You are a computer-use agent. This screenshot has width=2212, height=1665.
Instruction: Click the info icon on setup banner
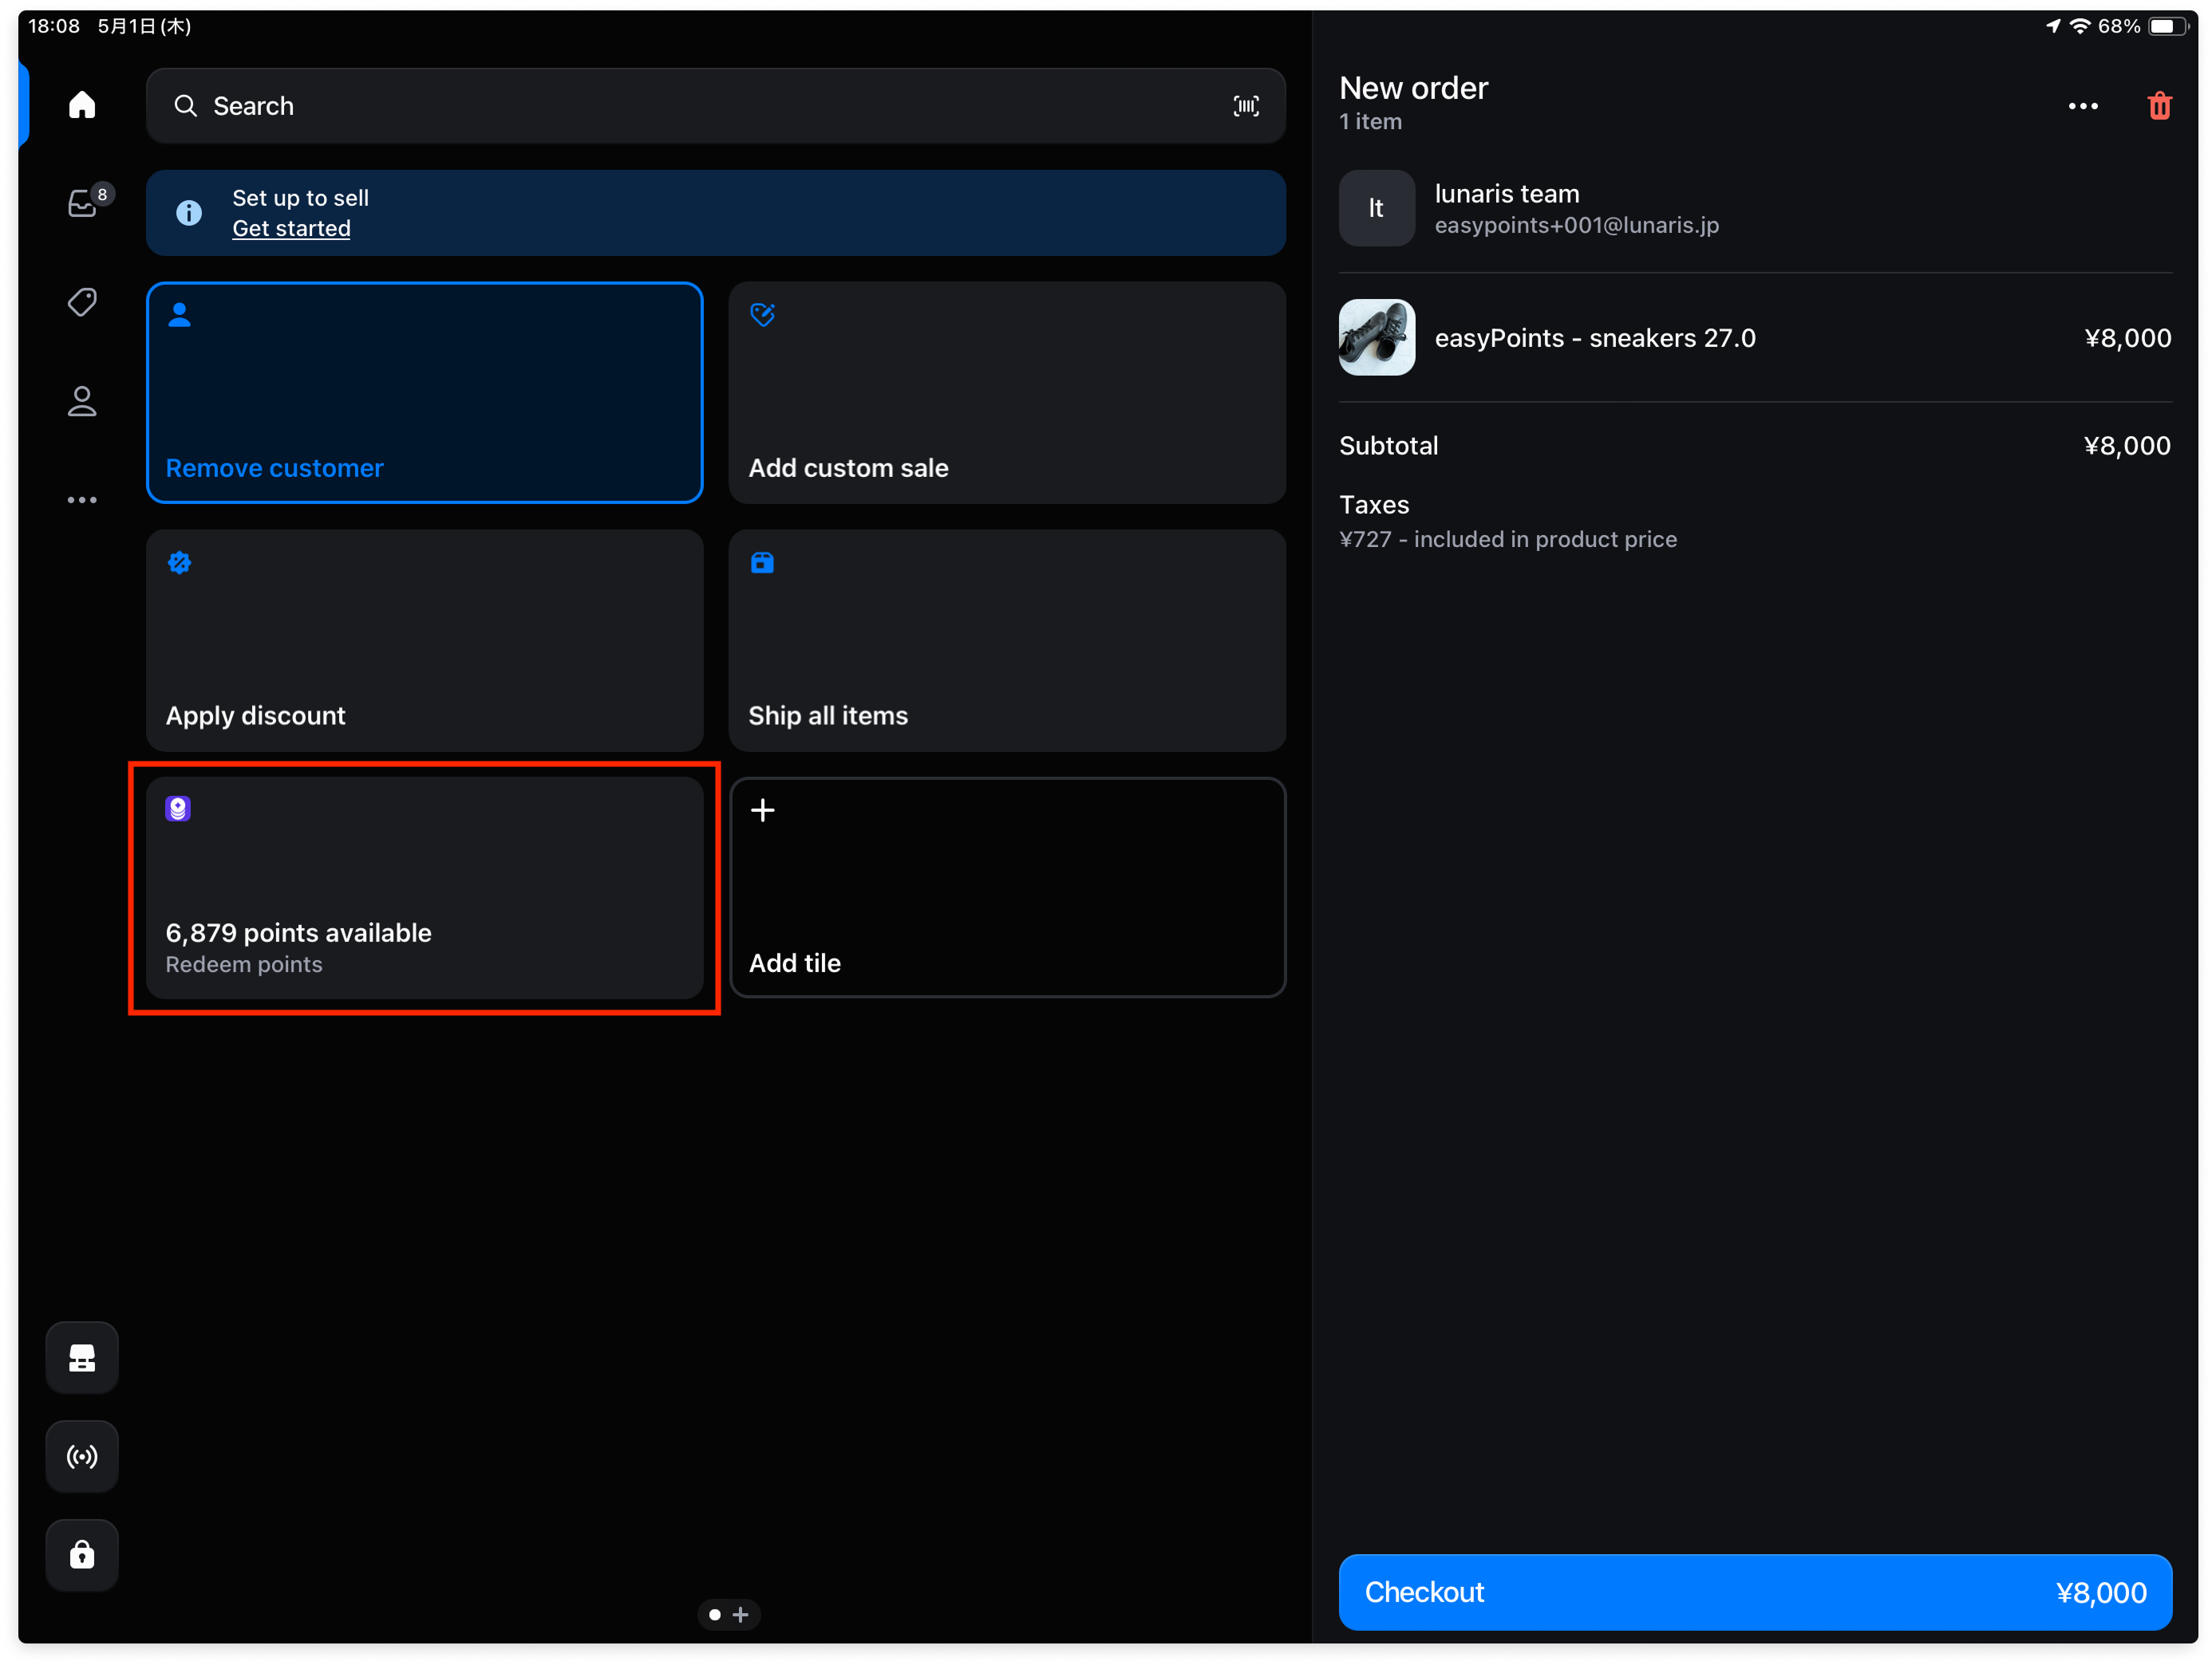click(x=189, y=213)
